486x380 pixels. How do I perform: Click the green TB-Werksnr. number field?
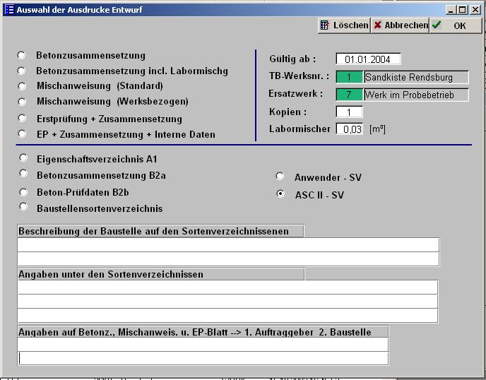tap(349, 77)
